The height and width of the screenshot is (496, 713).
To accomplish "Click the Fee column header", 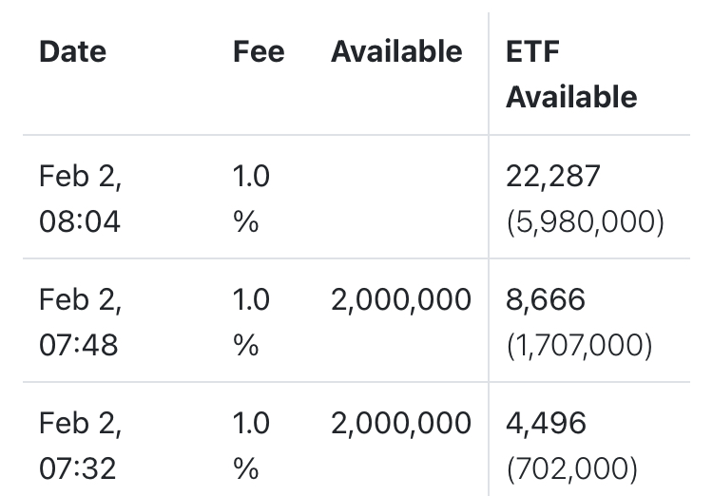I will click(x=258, y=51).
